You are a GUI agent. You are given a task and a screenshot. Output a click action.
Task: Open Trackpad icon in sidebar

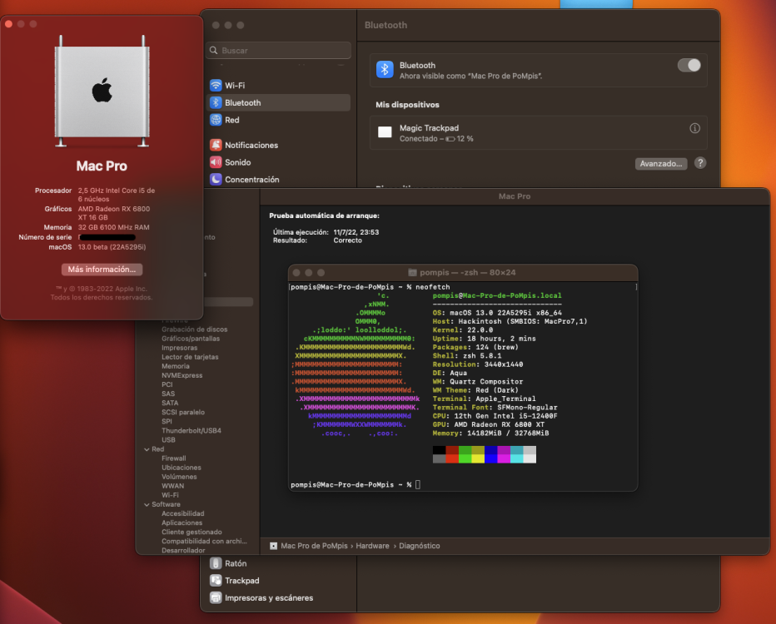point(216,581)
